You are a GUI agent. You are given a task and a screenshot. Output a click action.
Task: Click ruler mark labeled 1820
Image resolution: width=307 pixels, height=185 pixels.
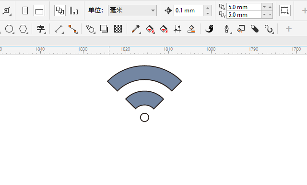click(x=125, y=49)
